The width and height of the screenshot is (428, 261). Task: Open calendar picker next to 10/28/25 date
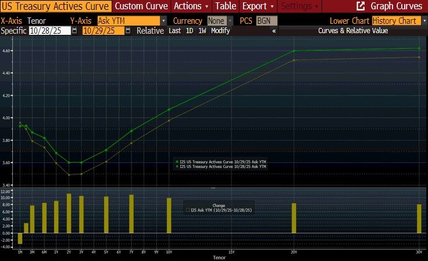(x=74, y=31)
